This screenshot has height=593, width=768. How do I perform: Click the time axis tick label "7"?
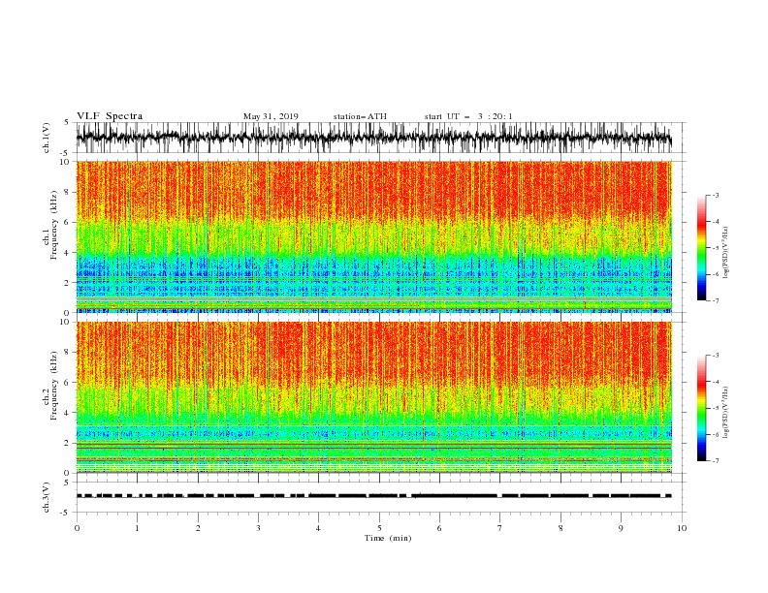(500, 528)
